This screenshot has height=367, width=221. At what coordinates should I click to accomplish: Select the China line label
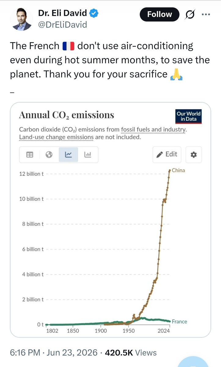[x=179, y=170]
